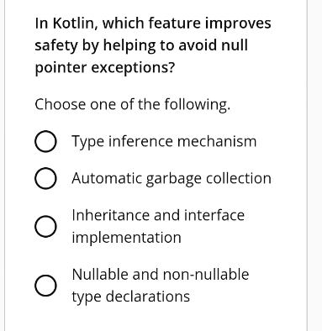Image resolution: width=322 pixels, height=331 pixels.
Task: Click the word 'mechanism' in the first option
Action: (217, 141)
